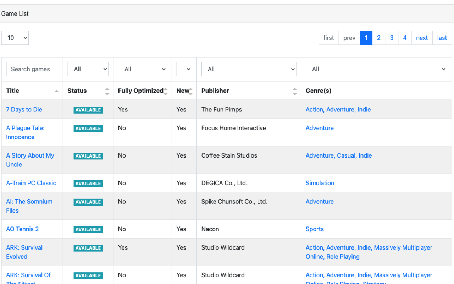The height and width of the screenshot is (284, 454).
Task: Click genres link for ARK: Survival Evolved
Action: pos(369,252)
